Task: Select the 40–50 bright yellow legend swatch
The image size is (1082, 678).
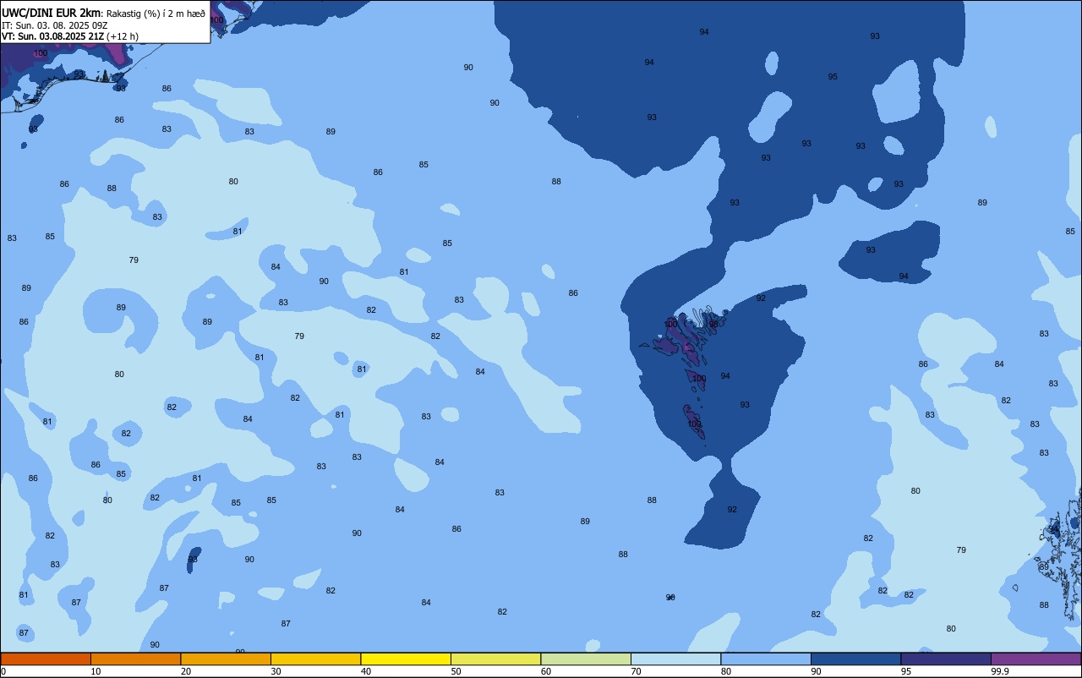Action: (x=406, y=659)
